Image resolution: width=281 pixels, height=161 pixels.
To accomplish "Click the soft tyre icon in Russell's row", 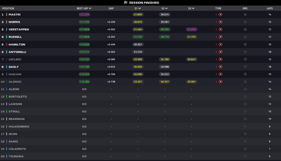I will click(221, 37).
